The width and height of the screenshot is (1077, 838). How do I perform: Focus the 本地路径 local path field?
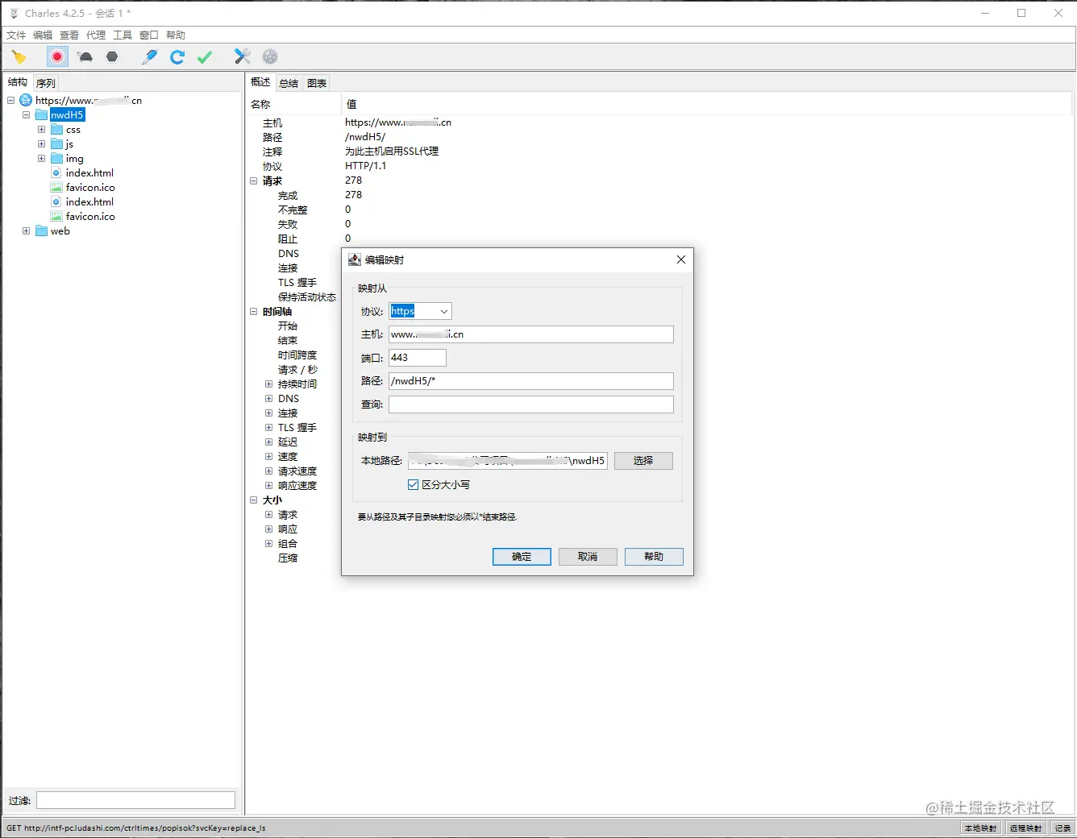point(508,461)
